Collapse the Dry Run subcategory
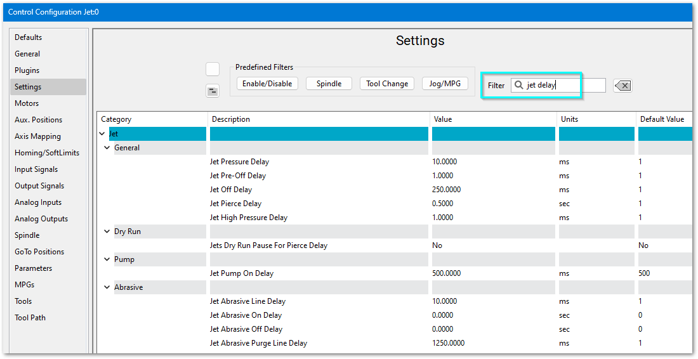 (107, 232)
